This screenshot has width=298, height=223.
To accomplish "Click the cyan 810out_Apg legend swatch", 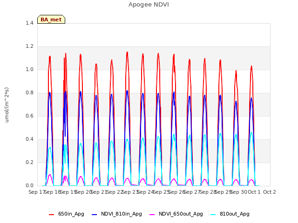I will [x=213, y=215].
